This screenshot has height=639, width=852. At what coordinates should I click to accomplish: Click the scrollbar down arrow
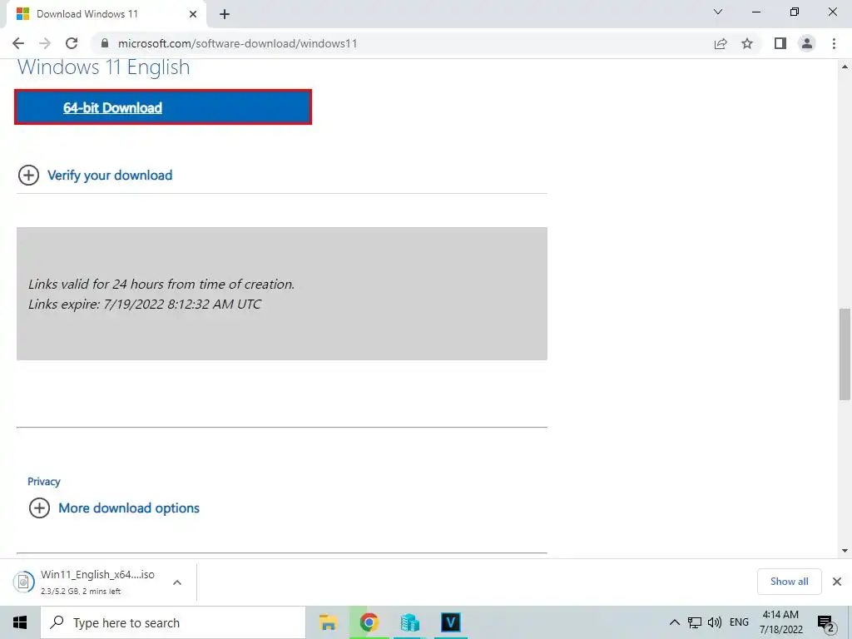(845, 551)
